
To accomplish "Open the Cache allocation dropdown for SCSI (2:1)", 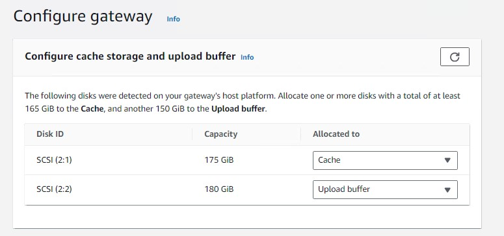I will pos(385,160).
